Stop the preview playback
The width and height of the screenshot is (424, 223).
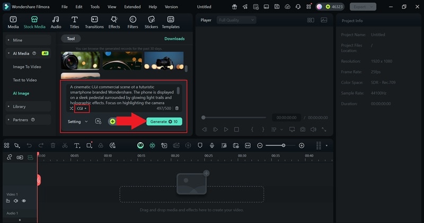(236, 130)
